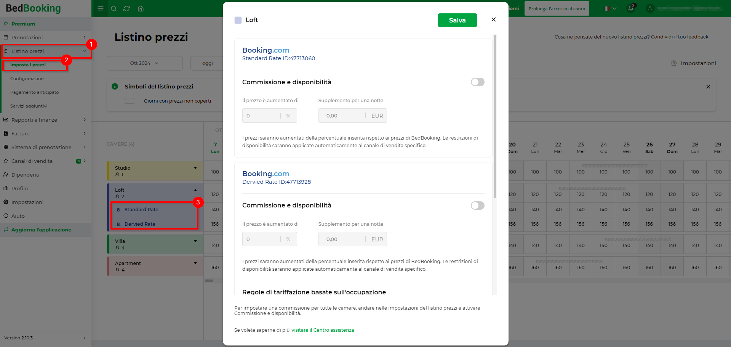This screenshot has height=347, width=731.
Task: Open Listino prezzi sidebar menu
Action: pos(46,51)
